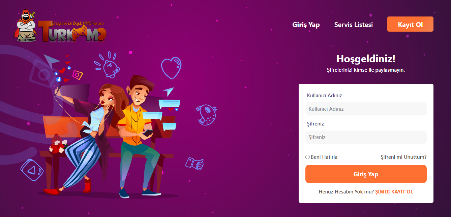
Task: Focus the Şifreniz password field
Action: click(x=366, y=137)
